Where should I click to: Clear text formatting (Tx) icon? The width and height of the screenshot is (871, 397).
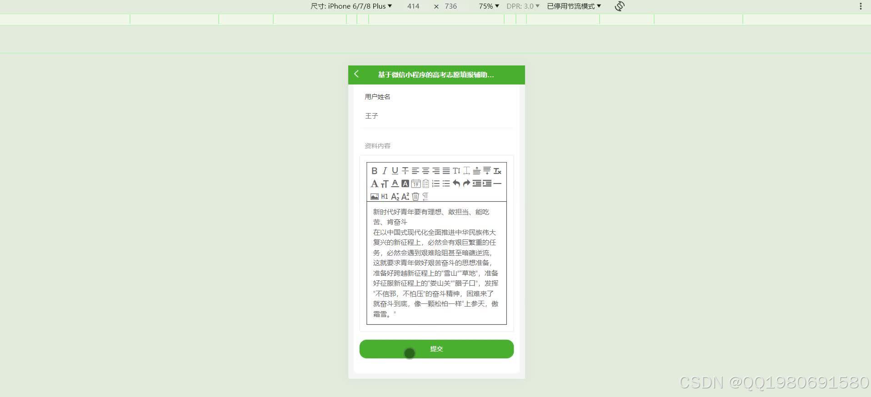tap(497, 171)
